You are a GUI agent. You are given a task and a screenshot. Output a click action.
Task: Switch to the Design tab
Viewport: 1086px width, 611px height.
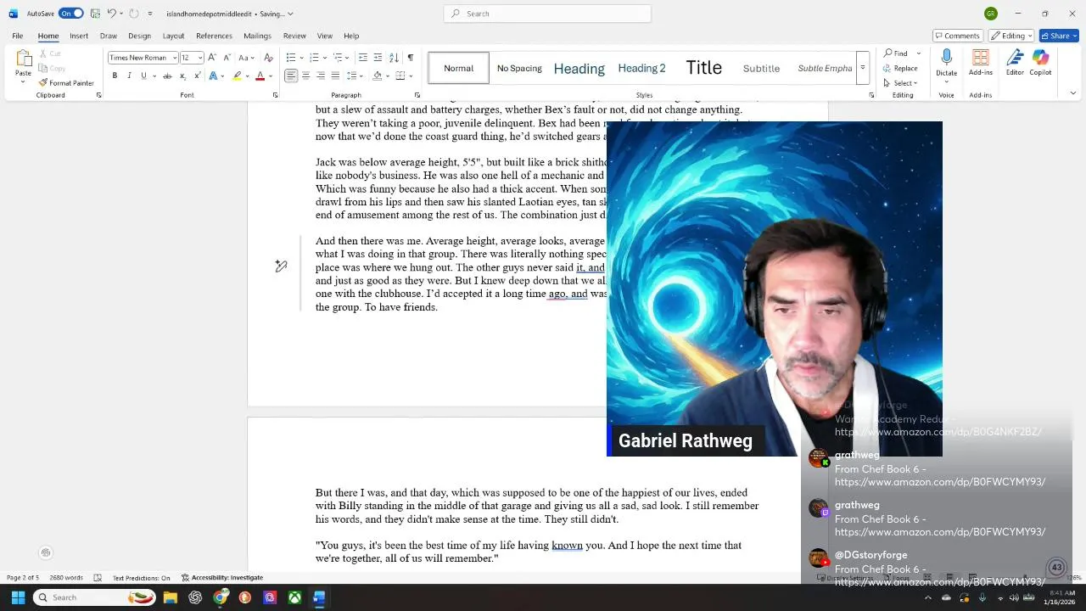click(x=139, y=36)
